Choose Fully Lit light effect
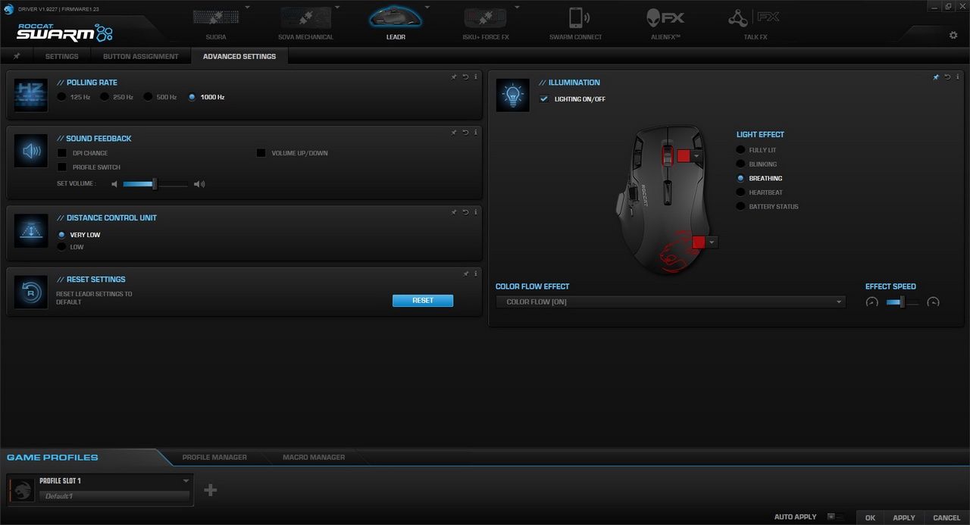This screenshot has width=970, height=525. [741, 150]
